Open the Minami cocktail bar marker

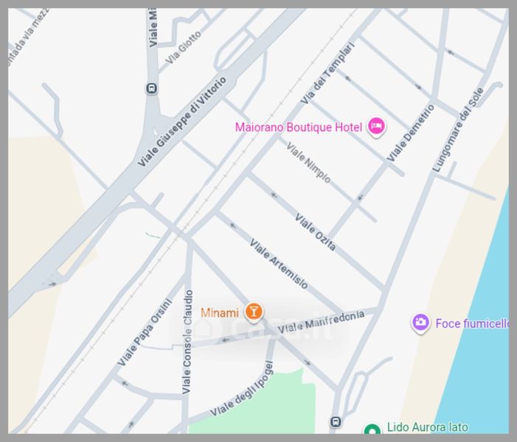tap(254, 312)
